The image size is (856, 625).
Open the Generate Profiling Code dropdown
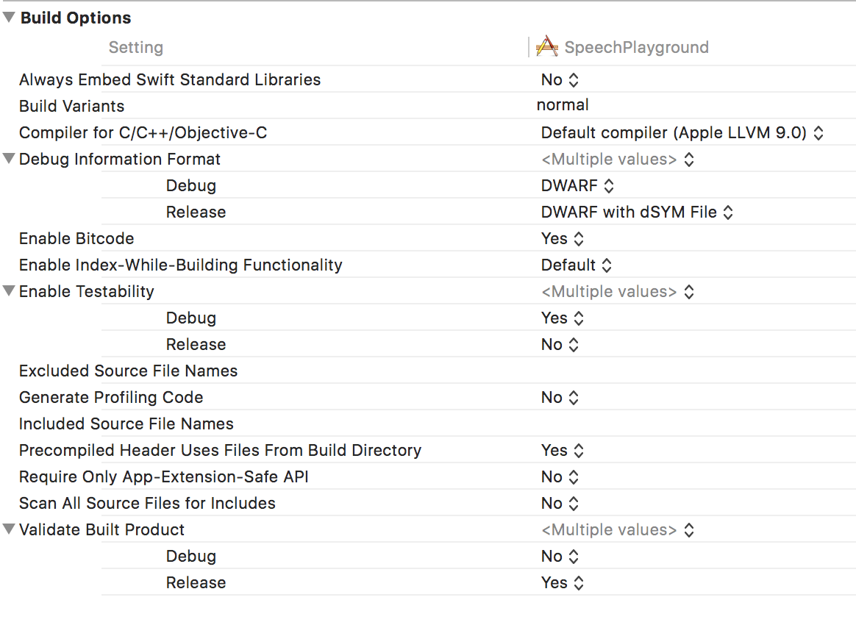click(x=560, y=397)
